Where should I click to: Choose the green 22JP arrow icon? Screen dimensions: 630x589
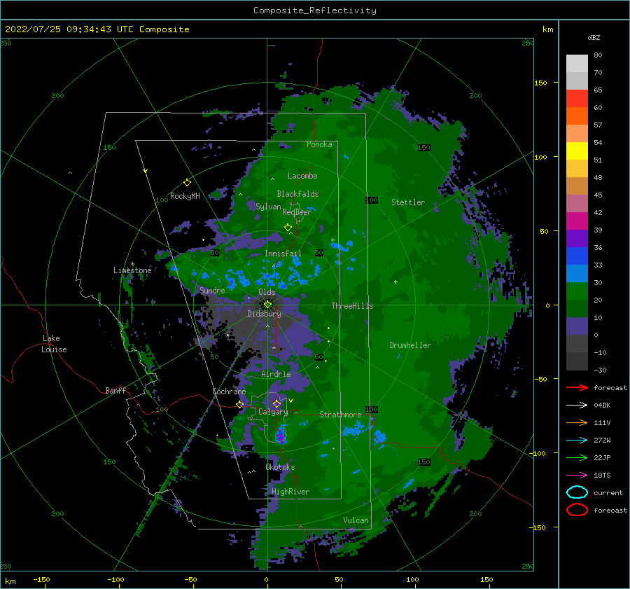577,457
